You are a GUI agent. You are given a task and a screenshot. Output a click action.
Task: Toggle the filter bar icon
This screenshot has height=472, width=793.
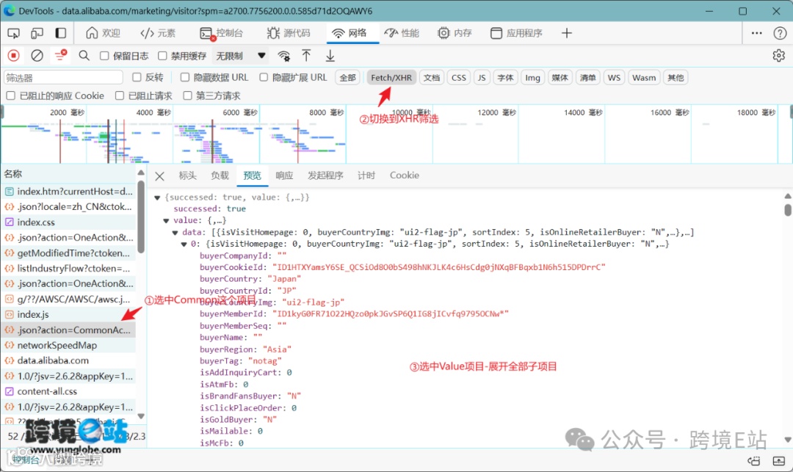tap(61, 55)
